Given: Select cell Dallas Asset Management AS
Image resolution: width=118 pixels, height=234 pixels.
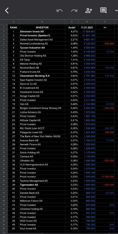Looking at the screenshot, I should point(42,40).
